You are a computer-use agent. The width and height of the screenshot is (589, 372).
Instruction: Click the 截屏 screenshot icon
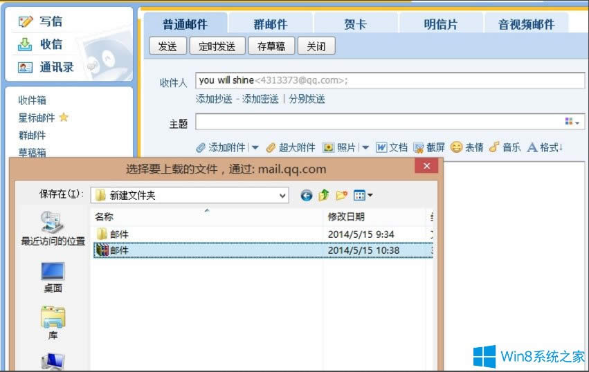(x=419, y=147)
